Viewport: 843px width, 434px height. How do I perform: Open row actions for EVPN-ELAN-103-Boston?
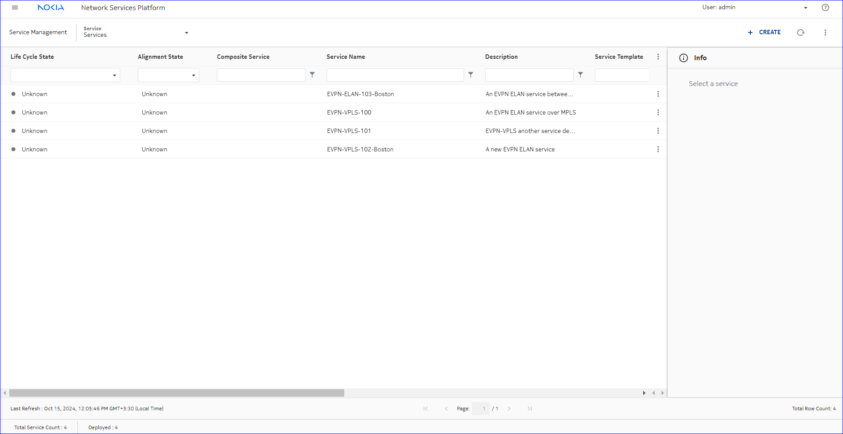coord(658,94)
